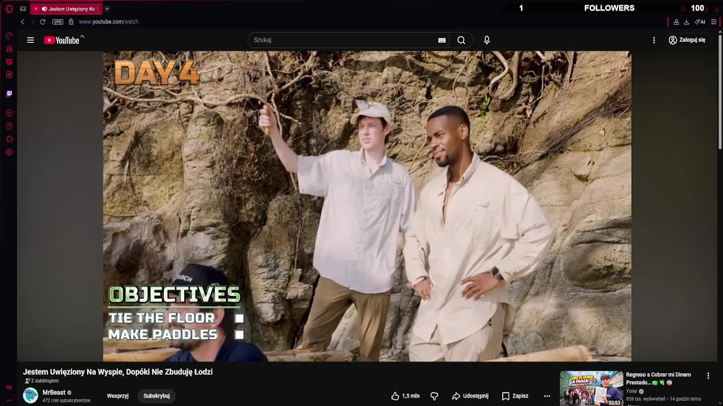Go to YouTube home via logo

(x=62, y=40)
